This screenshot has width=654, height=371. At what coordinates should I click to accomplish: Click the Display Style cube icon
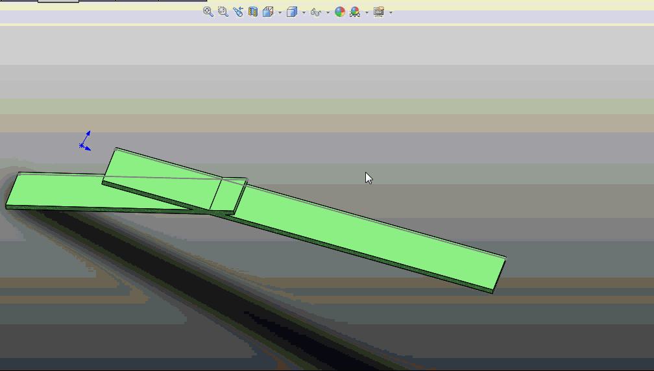point(292,12)
